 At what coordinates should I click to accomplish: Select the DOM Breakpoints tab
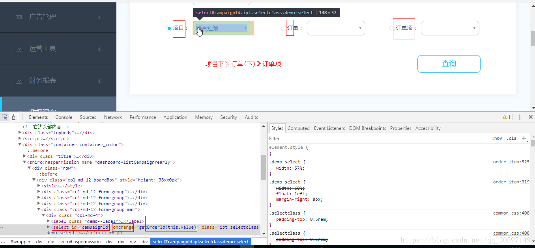click(x=368, y=128)
